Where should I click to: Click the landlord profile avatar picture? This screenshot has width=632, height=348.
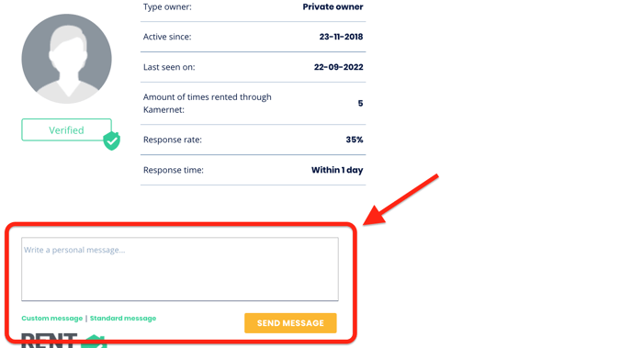click(x=66, y=59)
